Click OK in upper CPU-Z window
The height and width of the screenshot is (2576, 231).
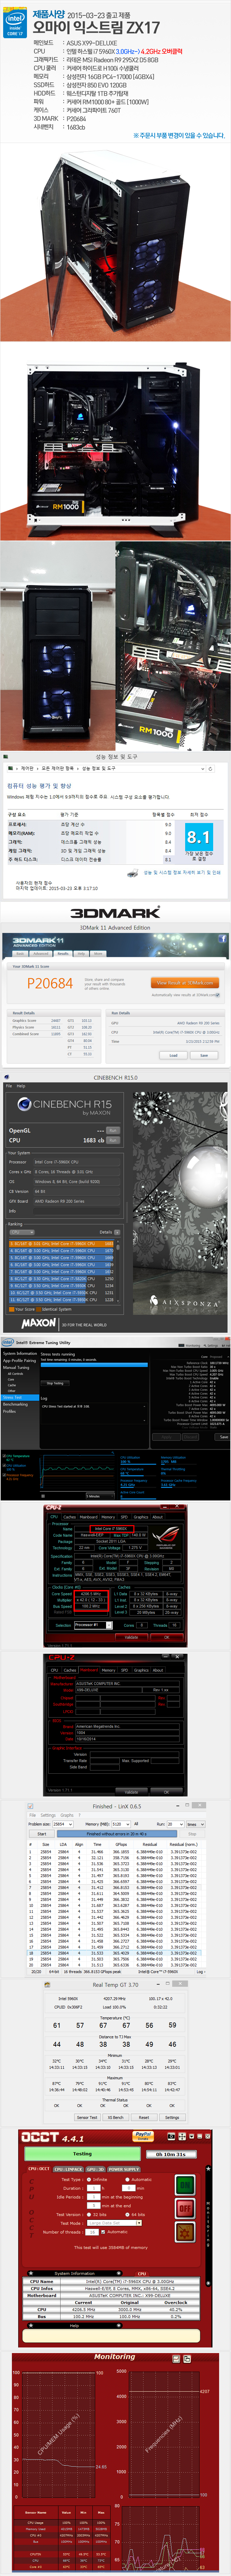click(x=167, y=1637)
